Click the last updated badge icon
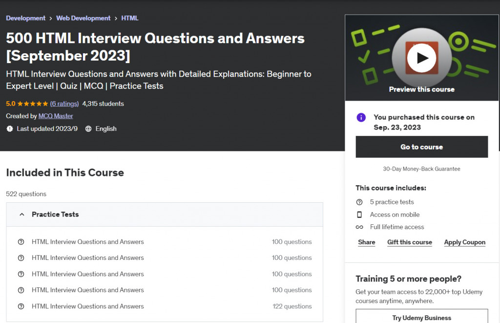The height and width of the screenshot is (323, 500). pyautogui.click(x=10, y=129)
